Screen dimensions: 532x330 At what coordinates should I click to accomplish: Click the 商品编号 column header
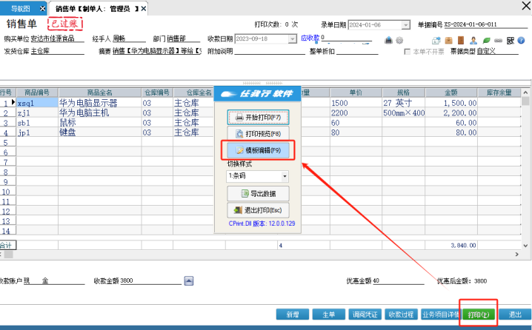coord(37,92)
